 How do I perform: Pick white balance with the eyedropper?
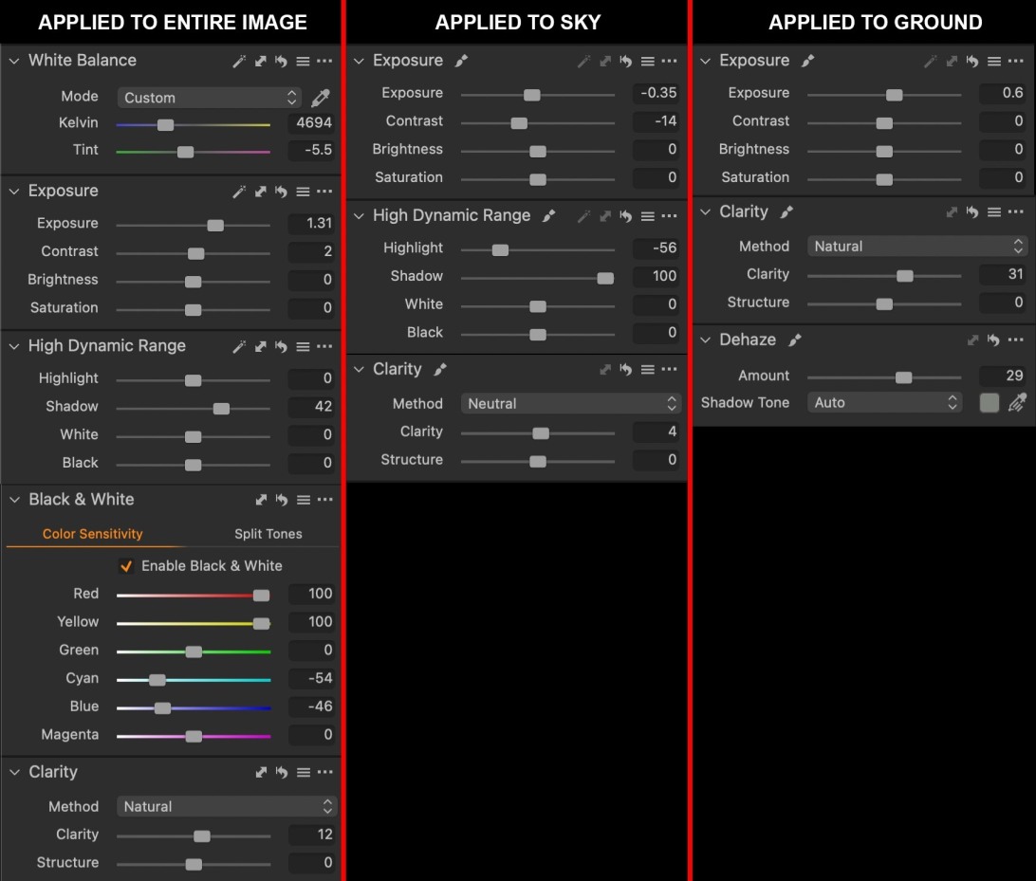click(321, 98)
